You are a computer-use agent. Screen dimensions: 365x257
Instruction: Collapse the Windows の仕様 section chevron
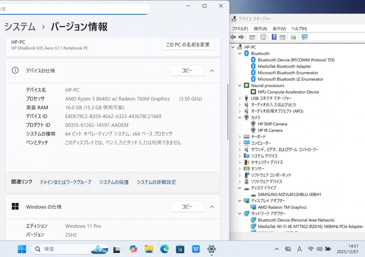pyautogui.click(x=212, y=207)
